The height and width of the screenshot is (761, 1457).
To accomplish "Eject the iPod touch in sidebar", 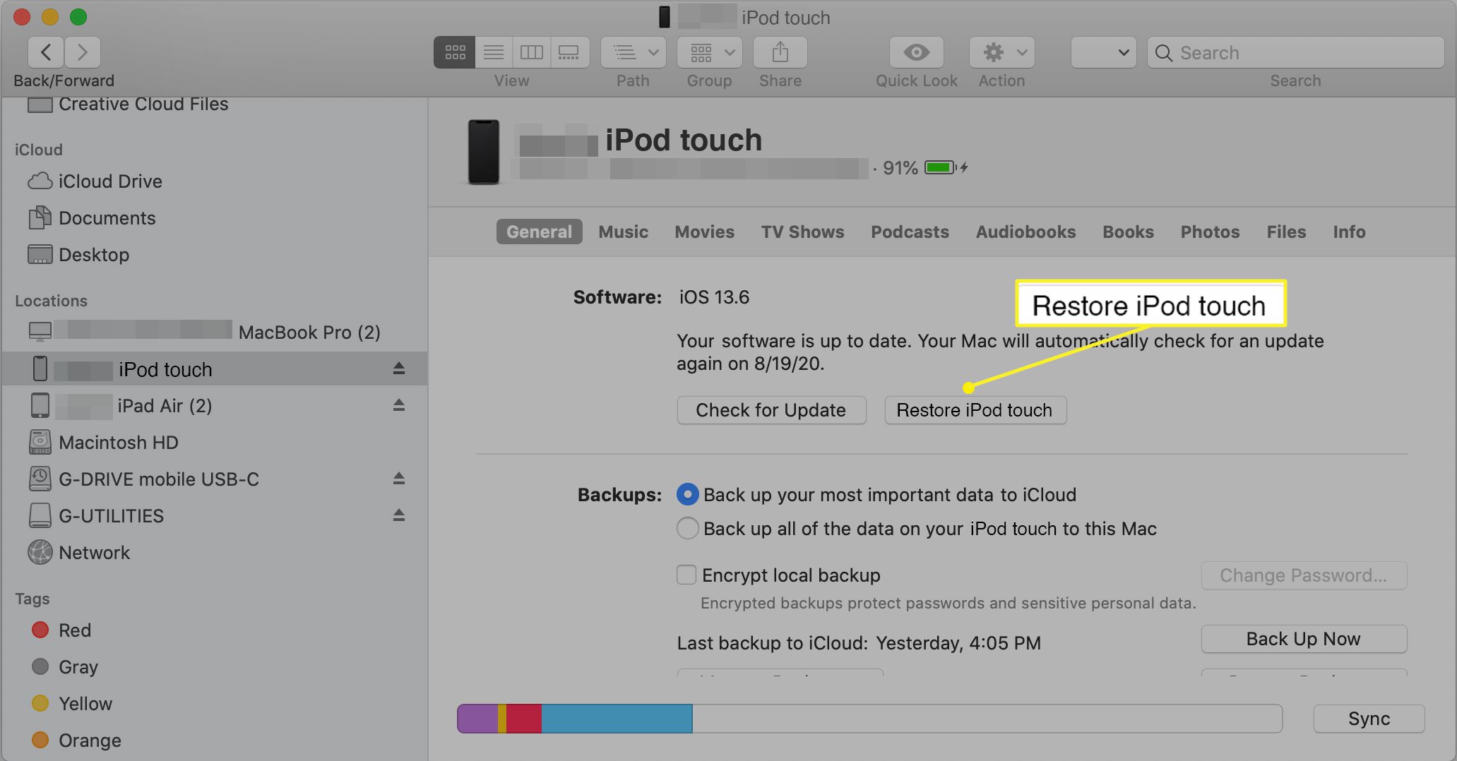I will click(x=399, y=368).
